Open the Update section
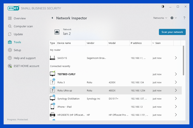The height and width of the screenshot is (128, 193). (x=18, y=34)
